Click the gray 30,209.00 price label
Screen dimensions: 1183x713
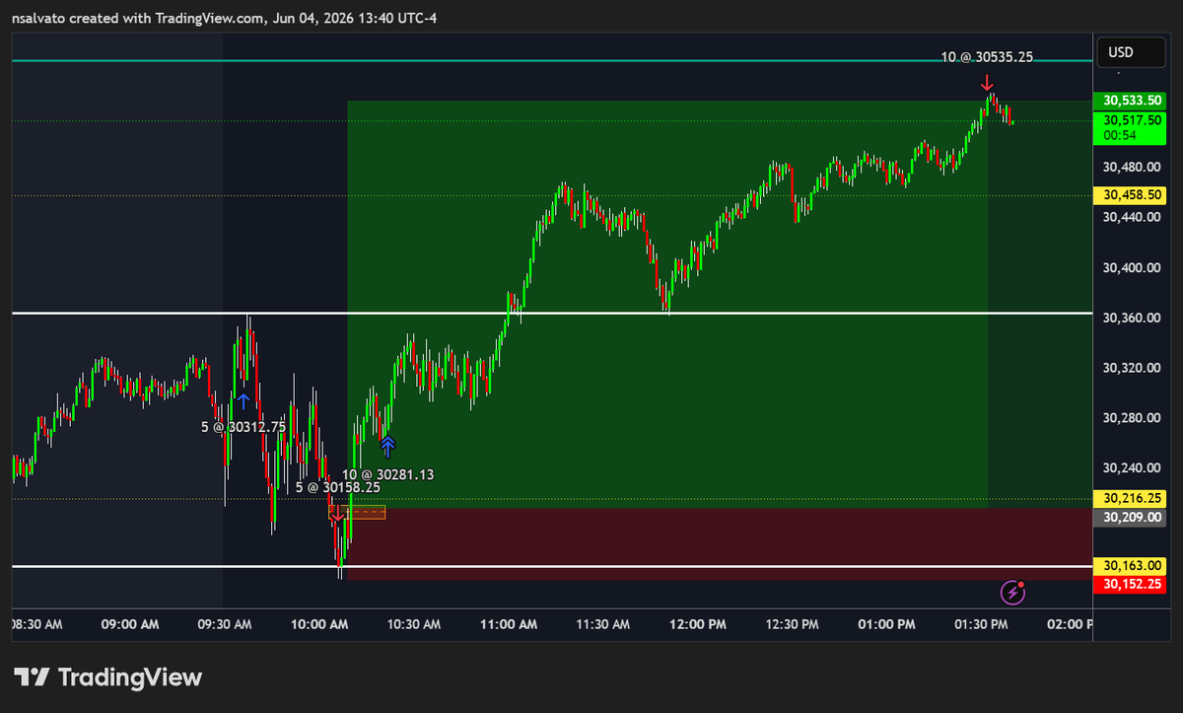coord(1130,516)
